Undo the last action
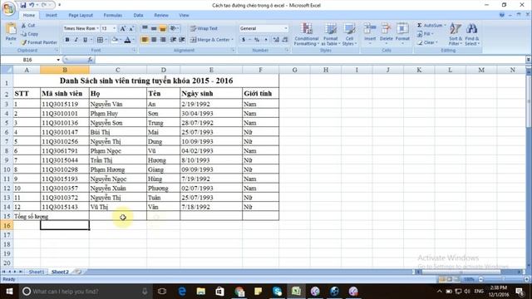 [32, 5]
